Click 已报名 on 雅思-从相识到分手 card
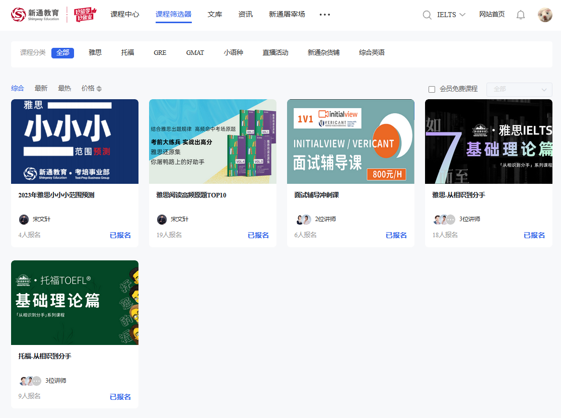 534,235
